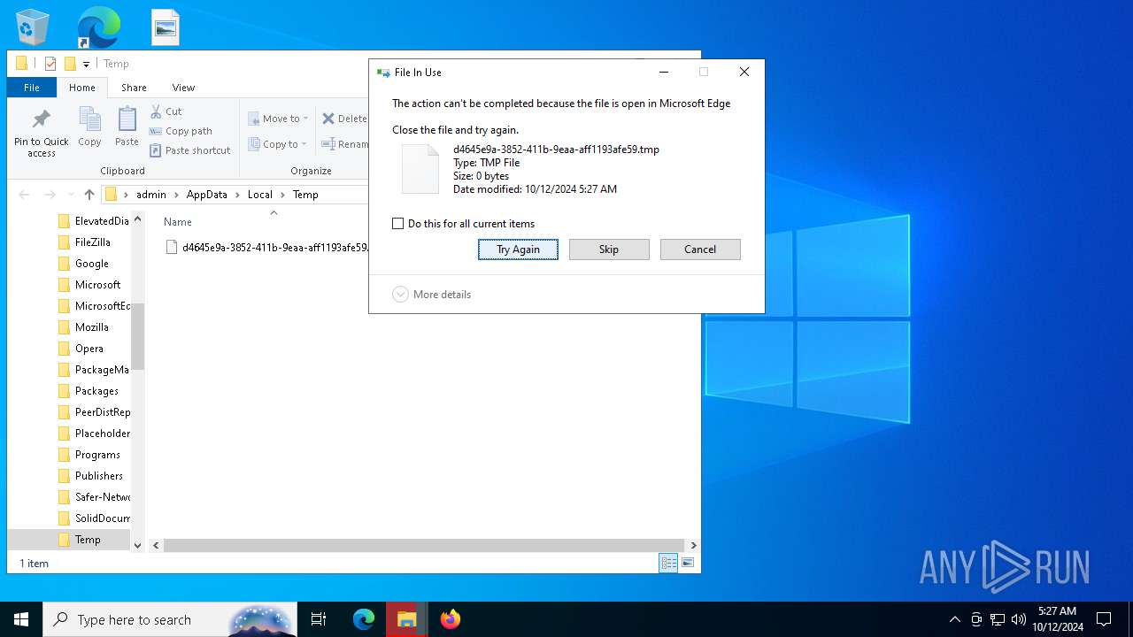Select the FileZilla folder in tree
This screenshot has width=1133, height=637.
pyautogui.click(x=92, y=242)
